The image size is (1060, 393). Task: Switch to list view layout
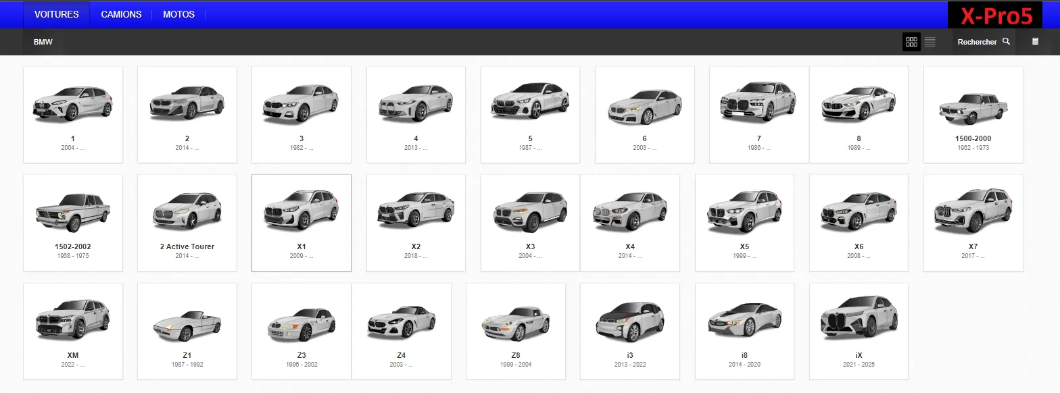pyautogui.click(x=930, y=42)
